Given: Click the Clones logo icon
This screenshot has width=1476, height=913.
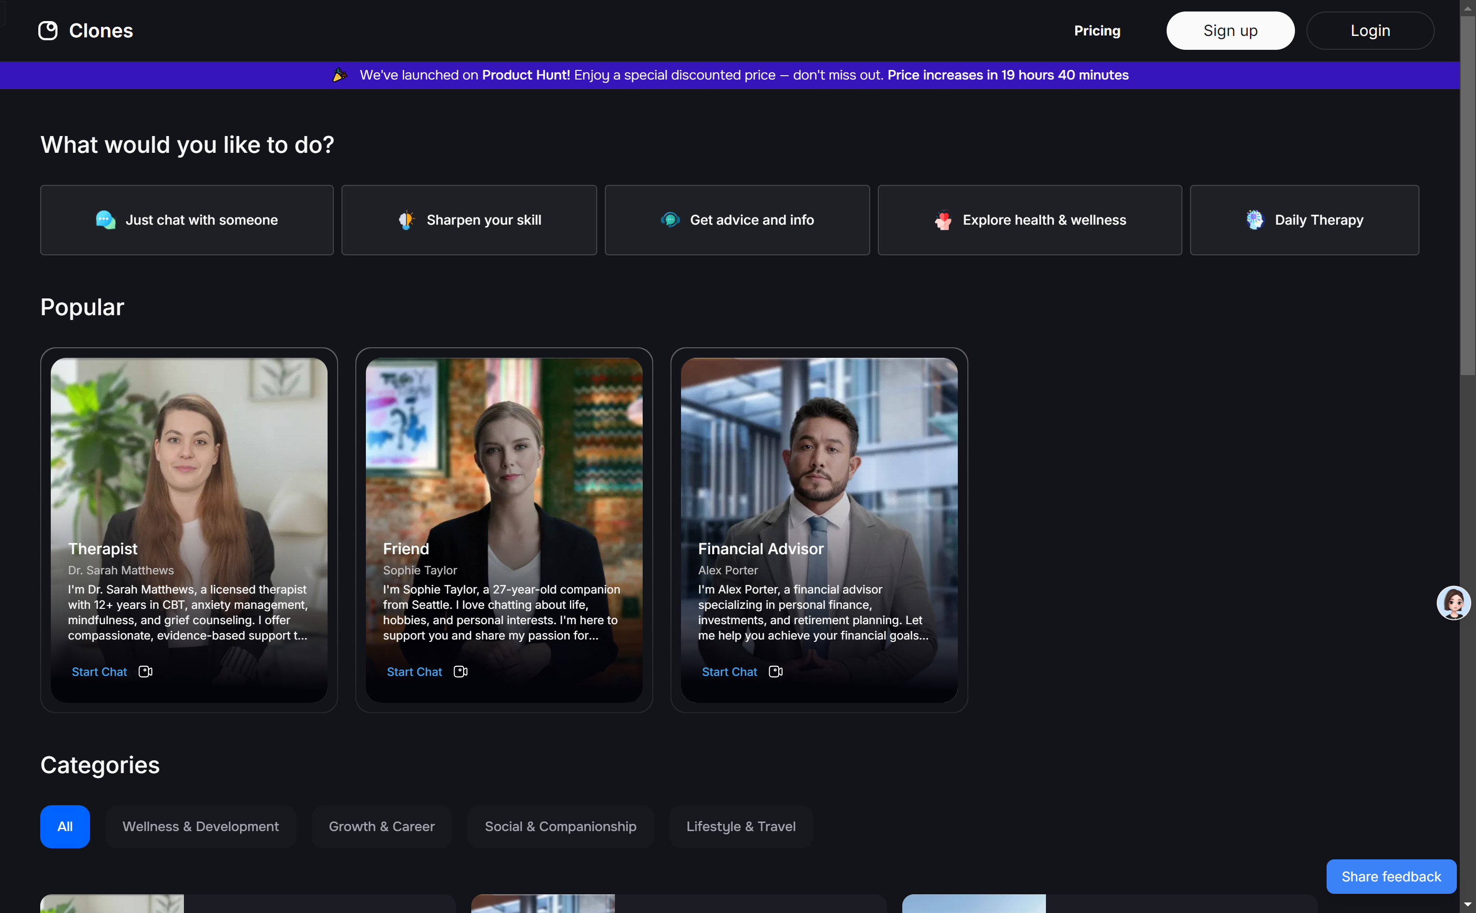Looking at the screenshot, I should [48, 31].
